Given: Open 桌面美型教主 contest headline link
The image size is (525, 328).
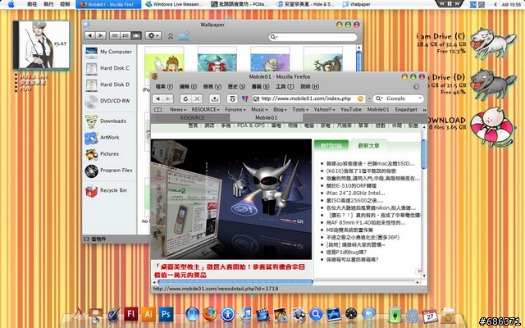Looking at the screenshot, I should (230, 271).
